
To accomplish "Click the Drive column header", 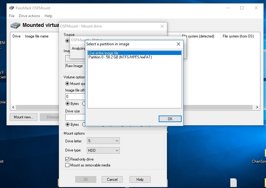I will [x=16, y=36].
